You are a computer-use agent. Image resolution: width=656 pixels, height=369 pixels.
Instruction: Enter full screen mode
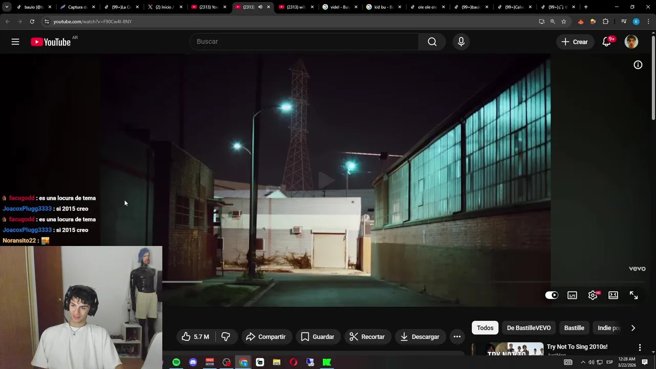click(x=634, y=295)
